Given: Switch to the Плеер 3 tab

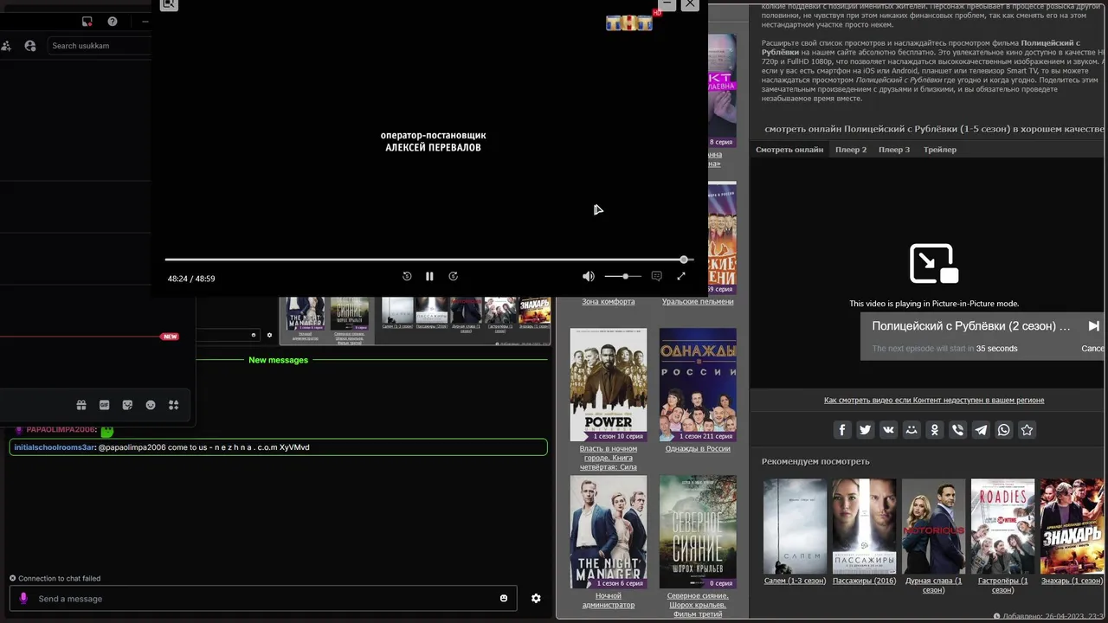Looking at the screenshot, I should [x=894, y=150].
